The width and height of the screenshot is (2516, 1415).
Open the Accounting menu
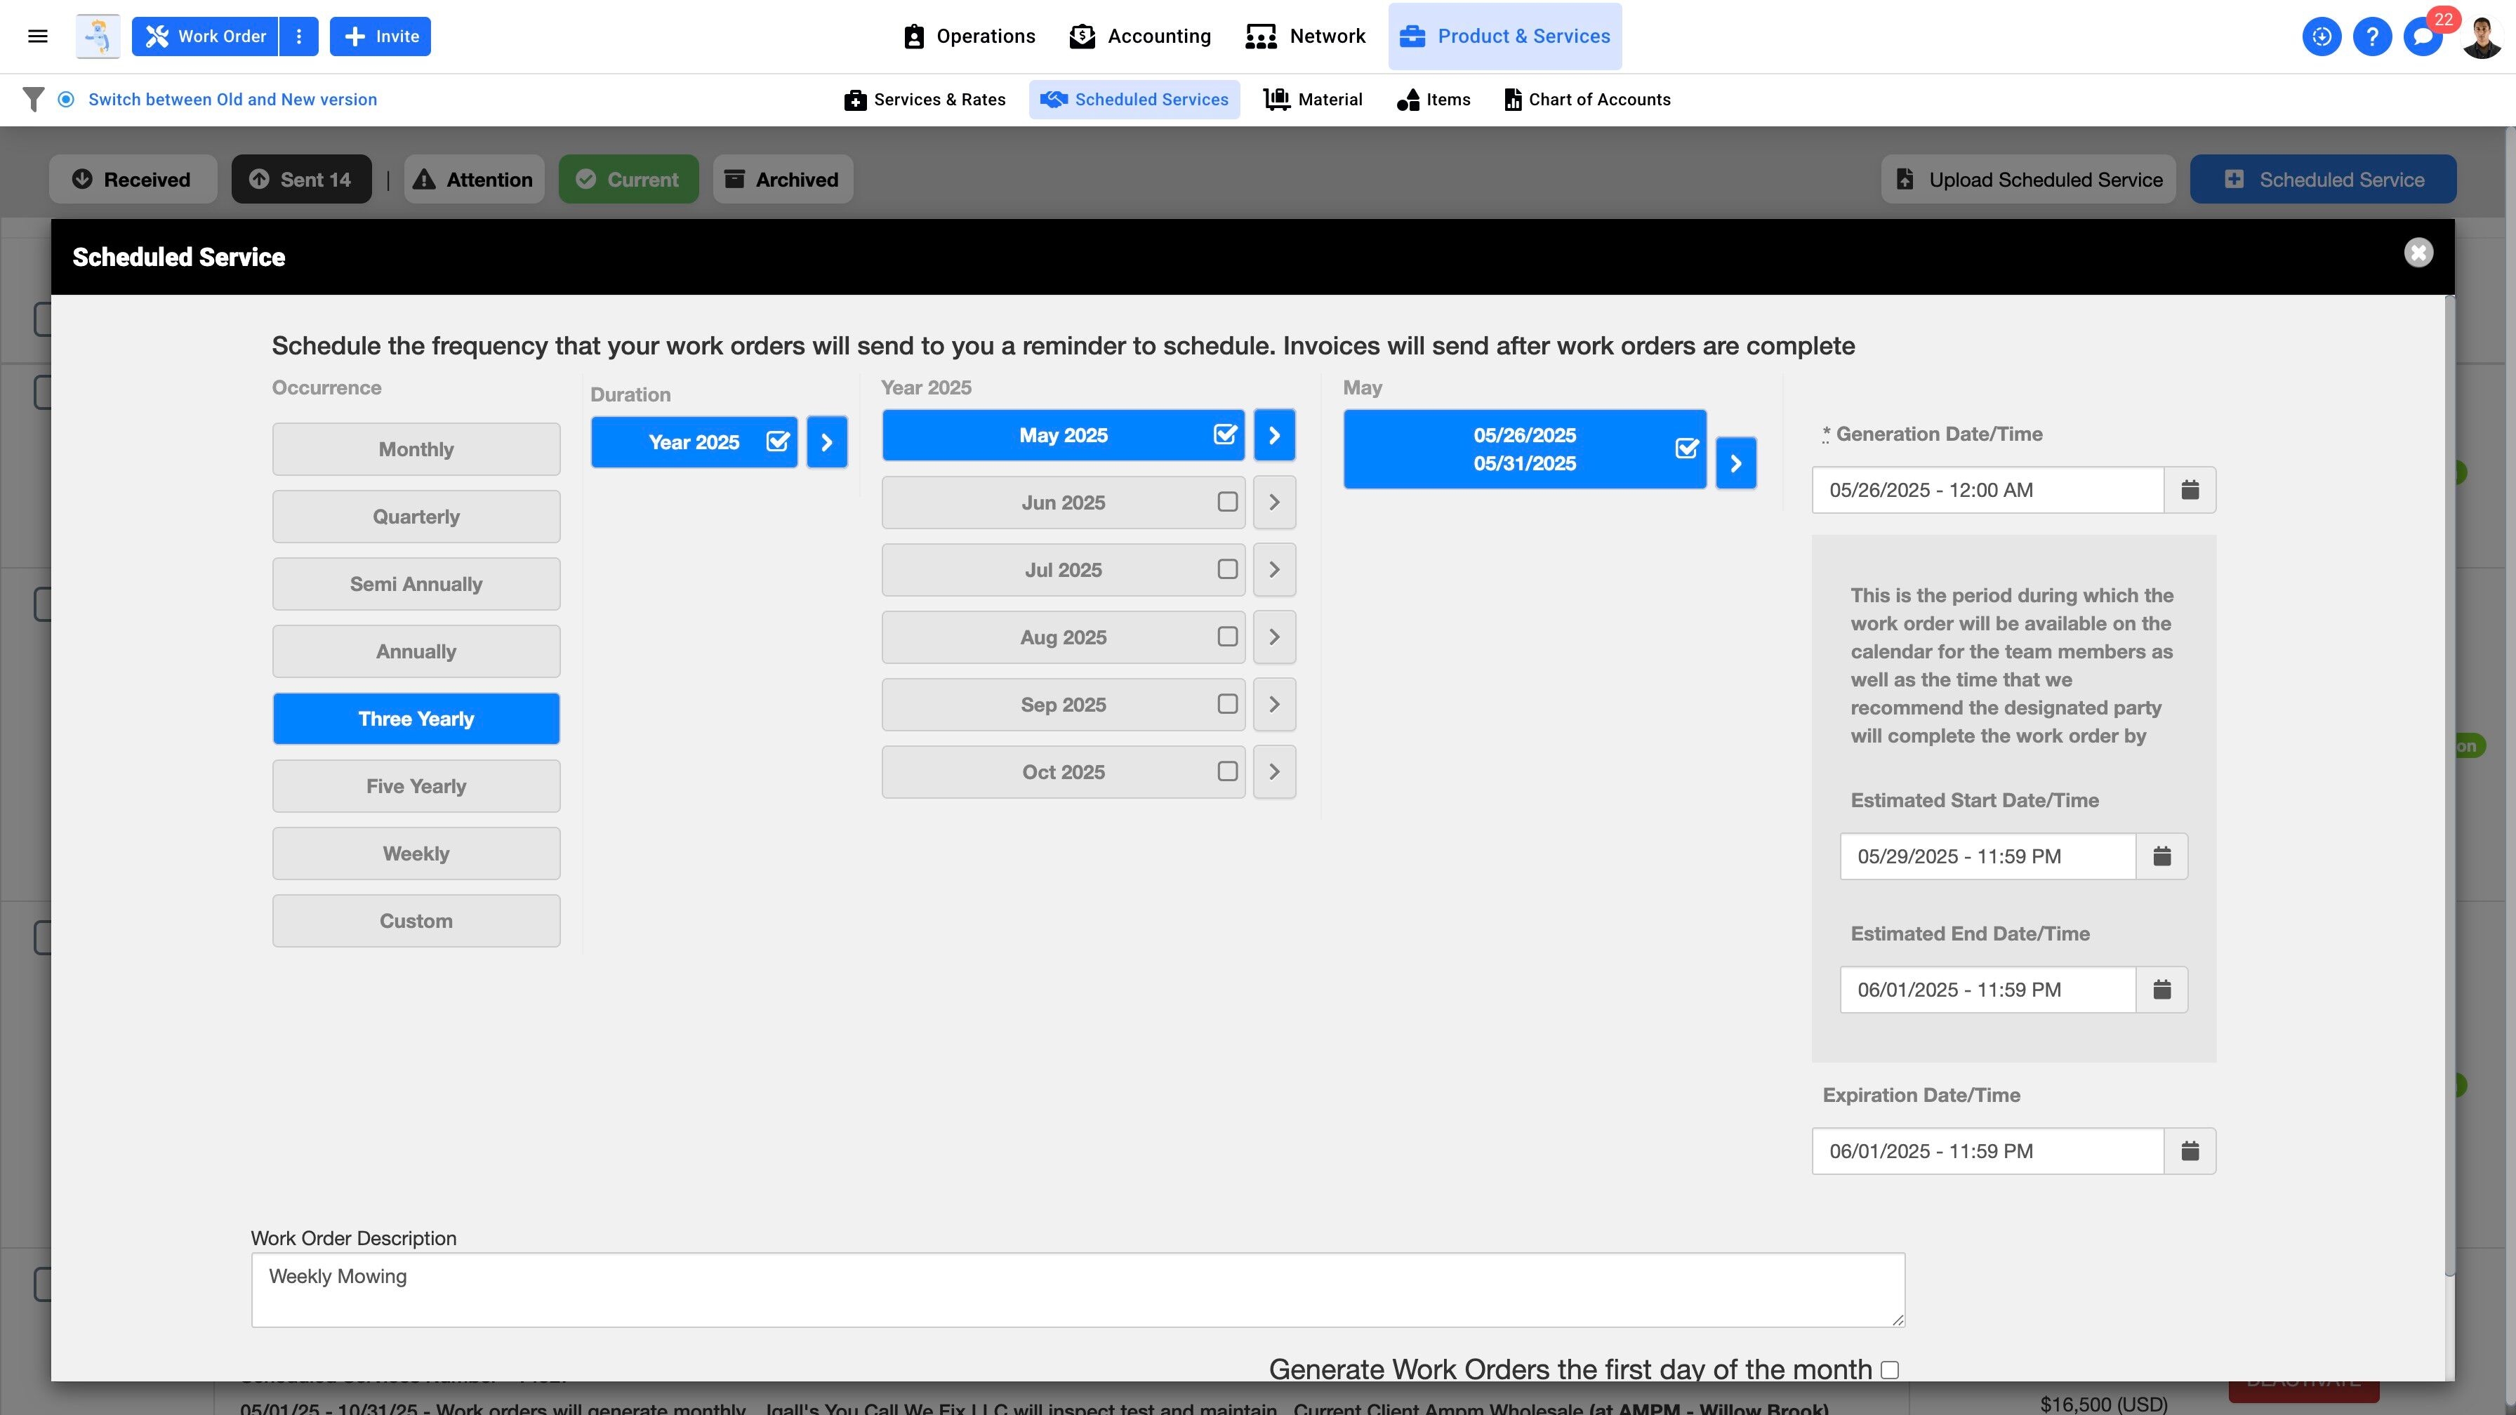point(1140,36)
